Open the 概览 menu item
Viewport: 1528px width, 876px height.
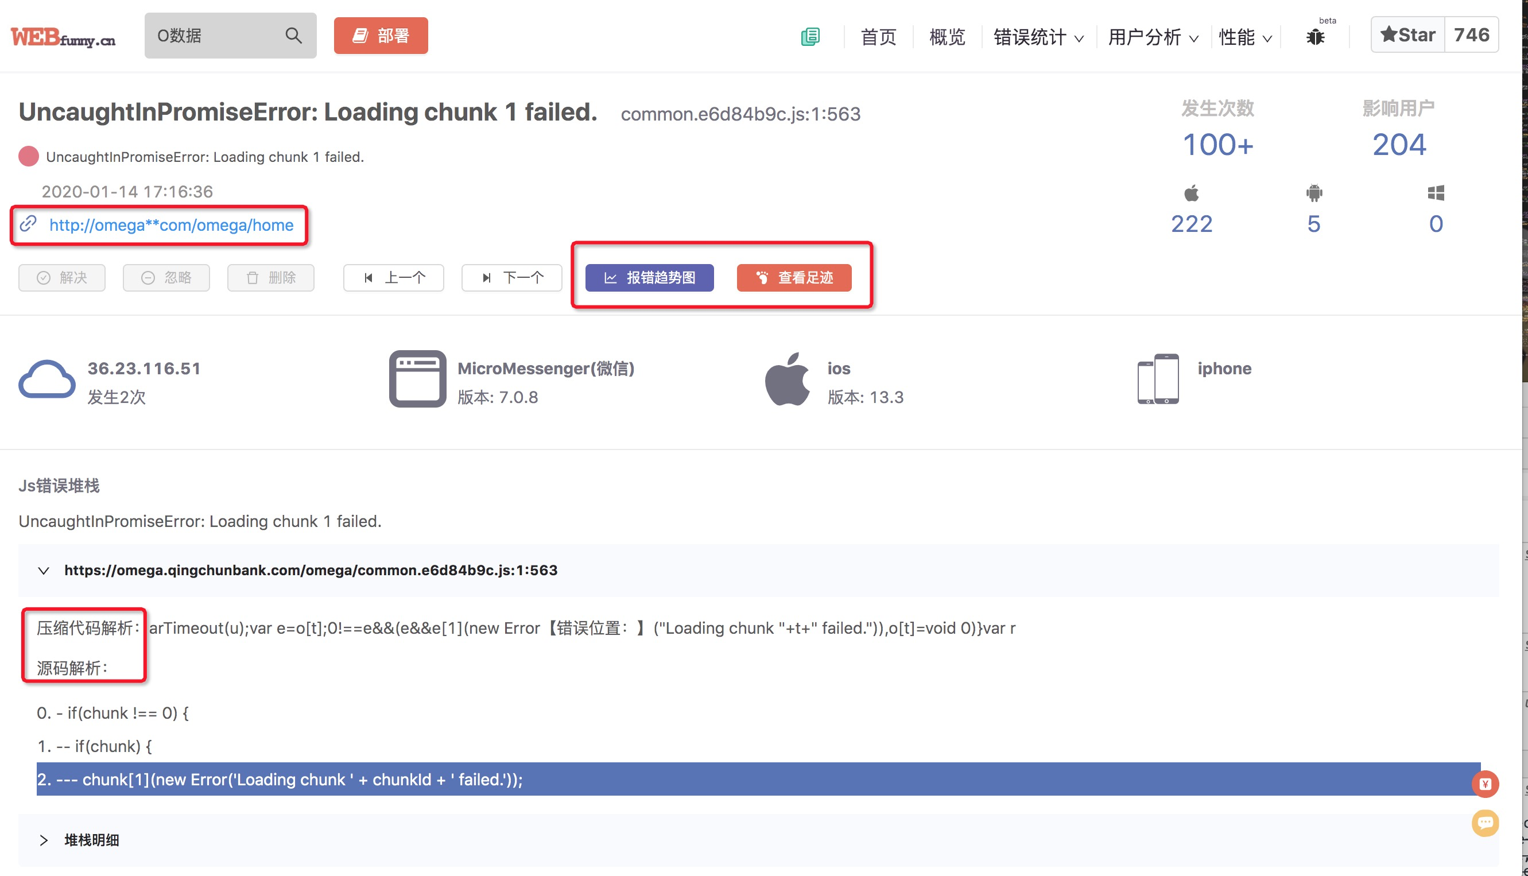(947, 37)
